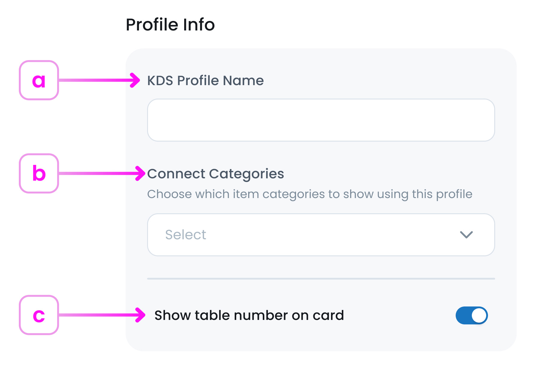Click the Connect Categories section header
540x371 pixels.
216,174
